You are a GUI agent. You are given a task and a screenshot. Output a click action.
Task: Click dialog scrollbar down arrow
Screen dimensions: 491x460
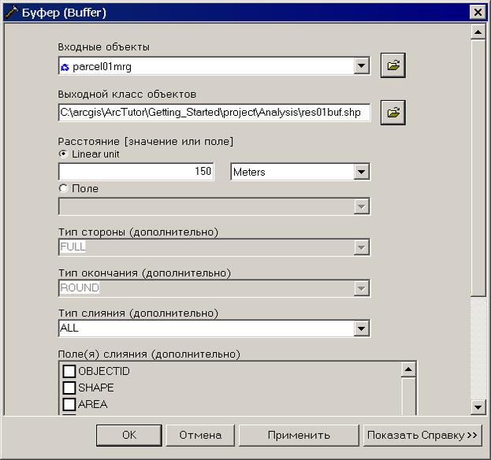478,407
